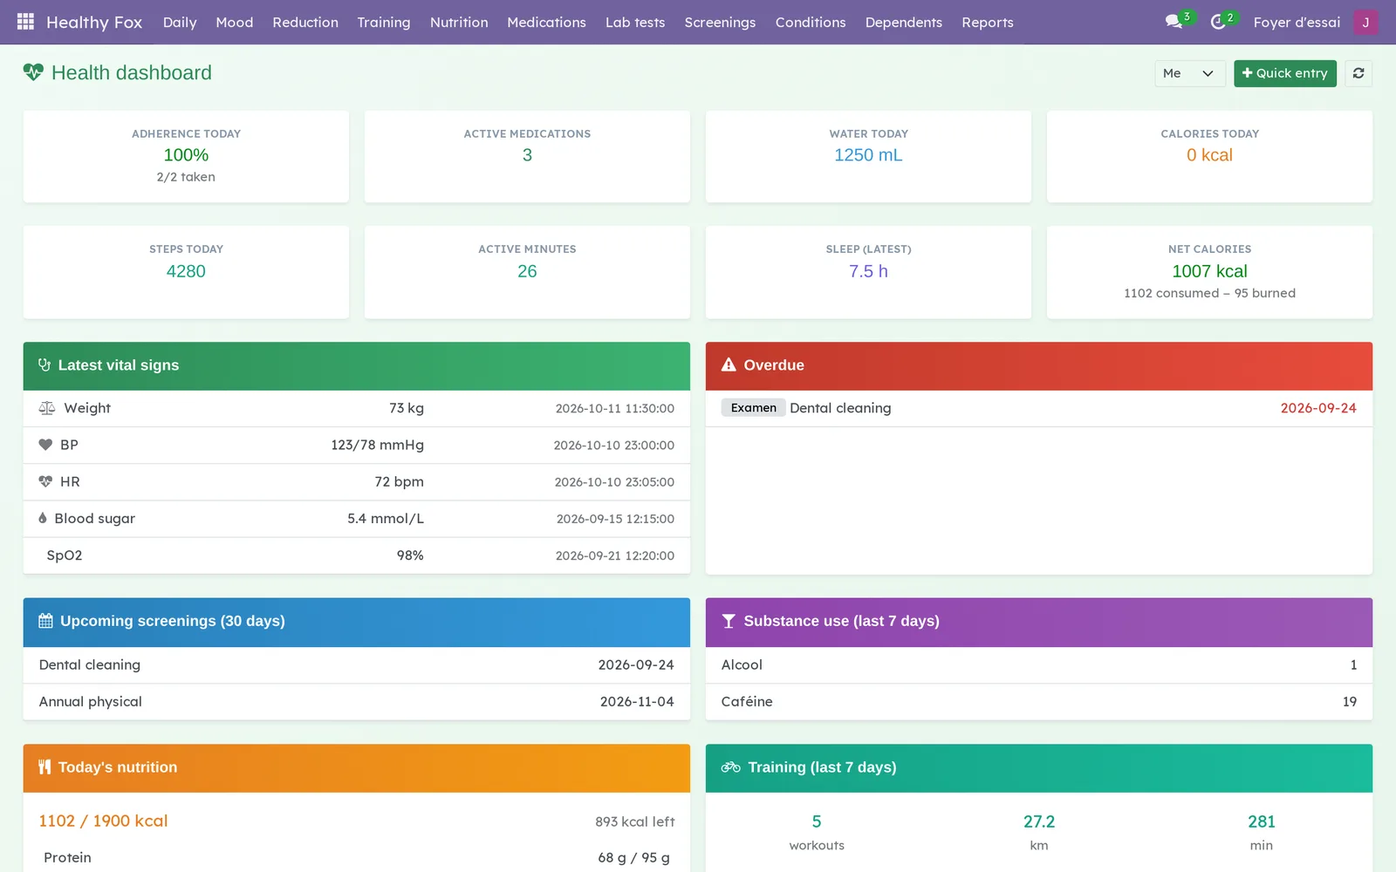
Task: Open the Active Medications card
Action: (x=527, y=156)
